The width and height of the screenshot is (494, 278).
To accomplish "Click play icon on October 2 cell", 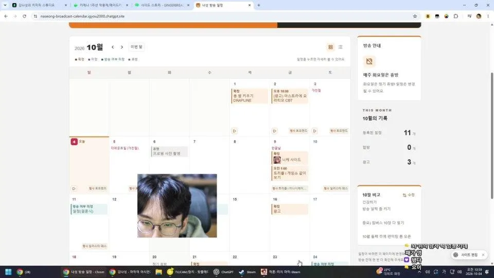I will tap(274, 131).
